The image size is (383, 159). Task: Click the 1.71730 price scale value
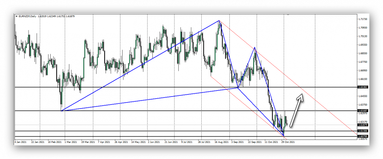click(x=363, y=19)
